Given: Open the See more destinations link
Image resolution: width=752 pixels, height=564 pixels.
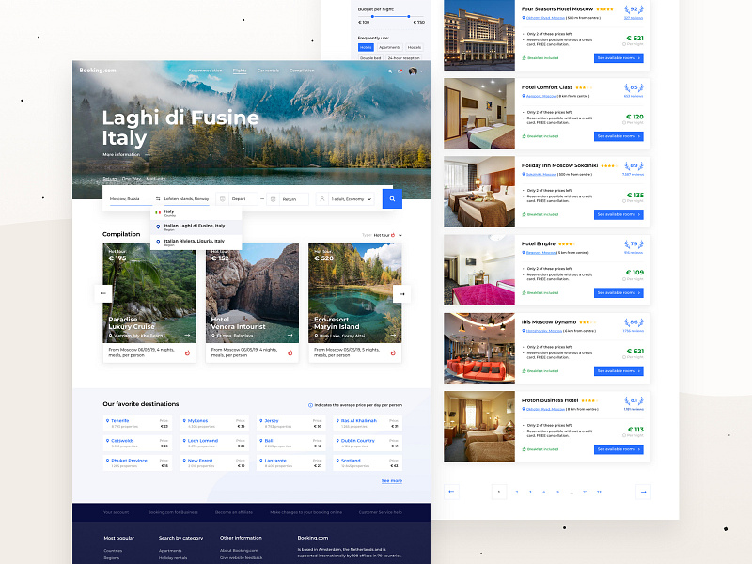Looking at the screenshot, I should pyautogui.click(x=392, y=480).
